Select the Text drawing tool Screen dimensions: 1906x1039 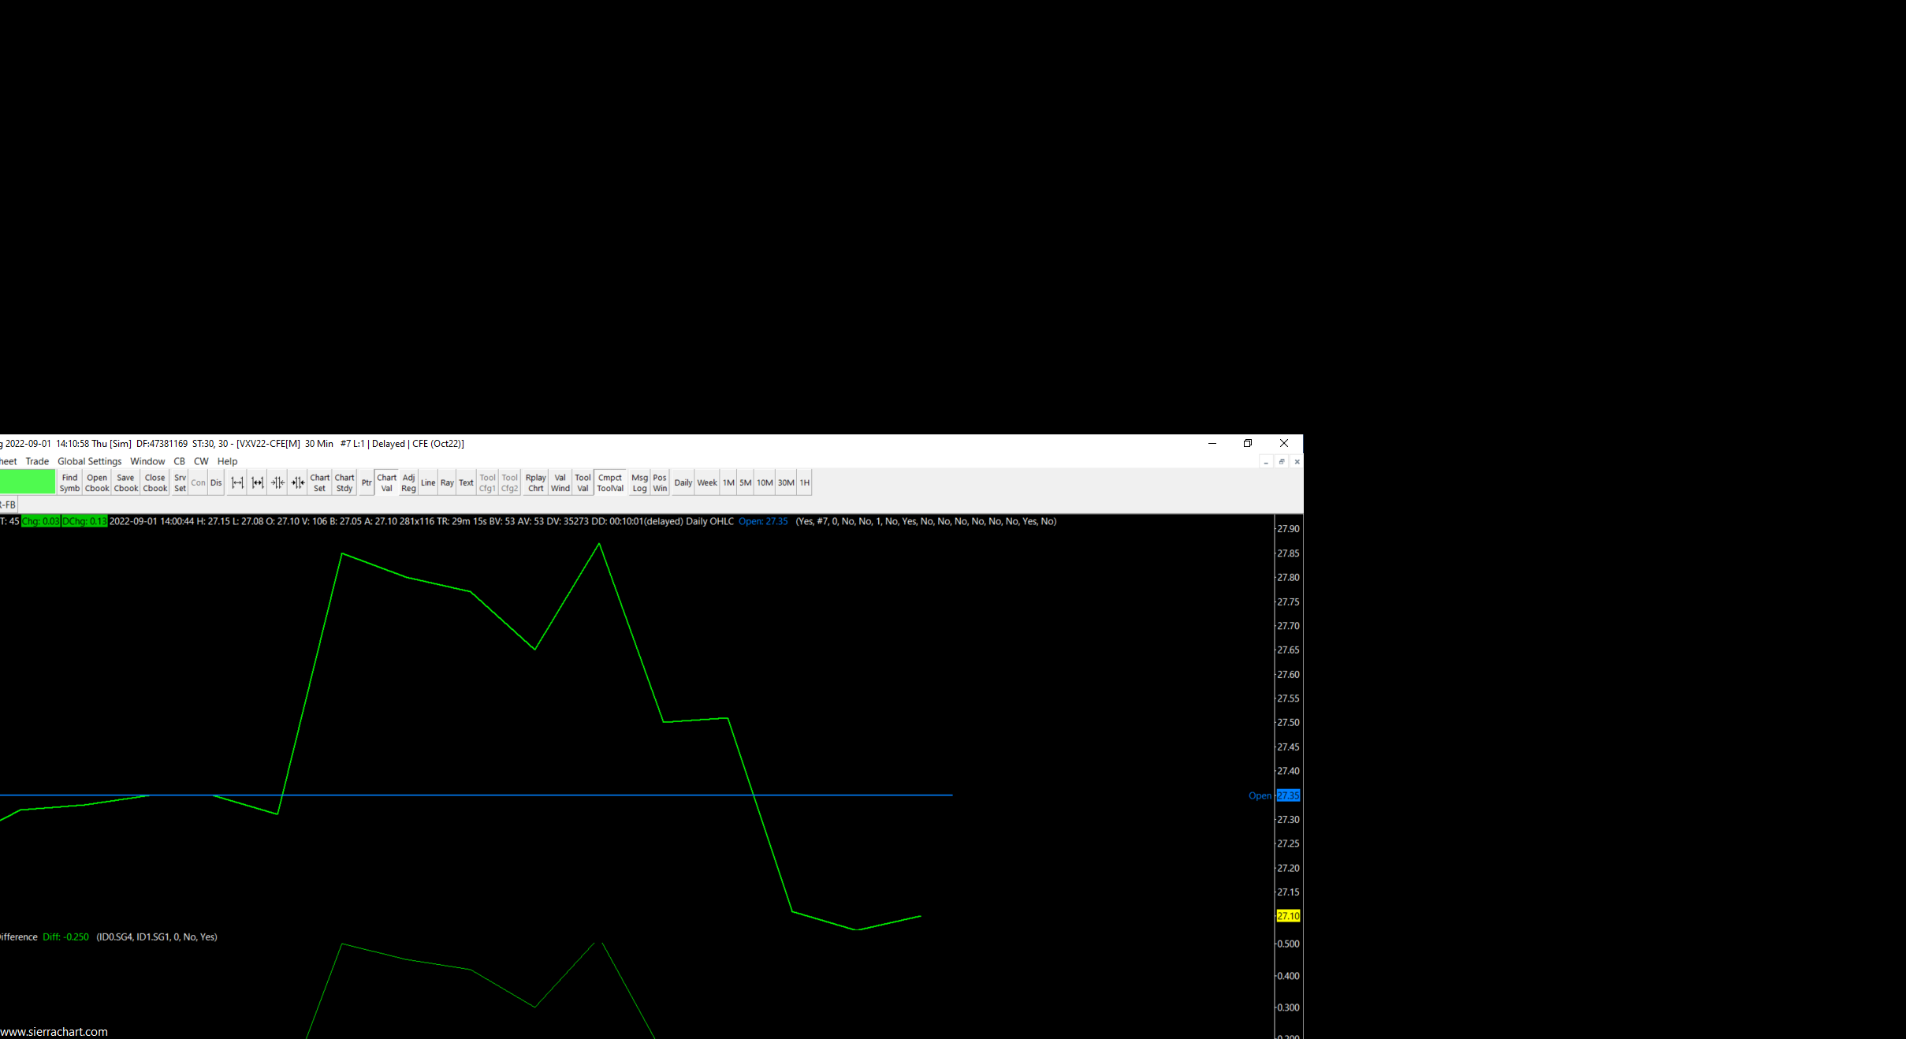[x=467, y=483]
